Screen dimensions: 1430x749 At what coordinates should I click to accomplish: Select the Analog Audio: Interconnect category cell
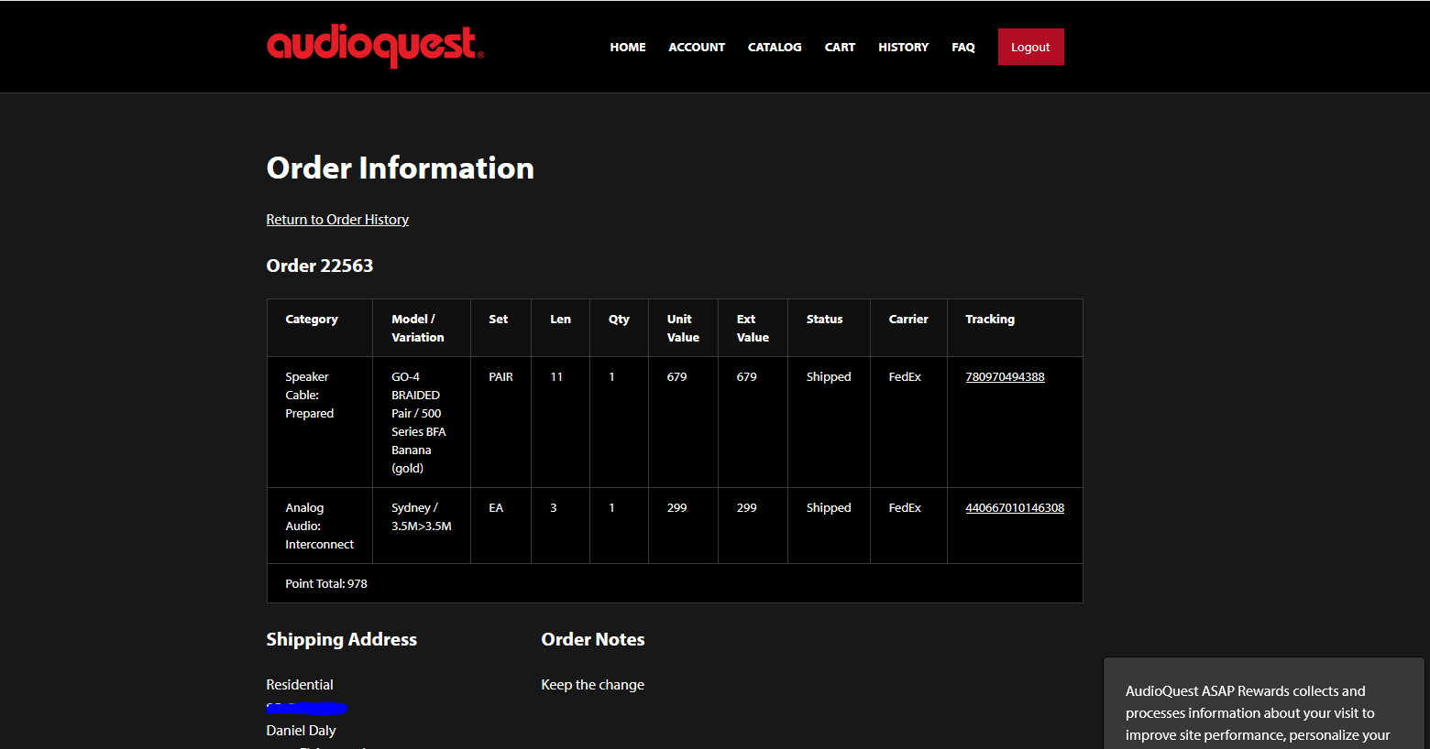[x=319, y=526]
